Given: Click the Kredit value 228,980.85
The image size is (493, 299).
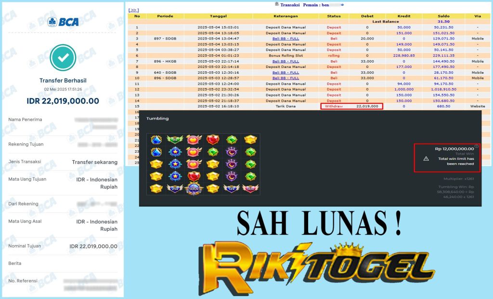Looking at the screenshot, I should tap(404, 56).
